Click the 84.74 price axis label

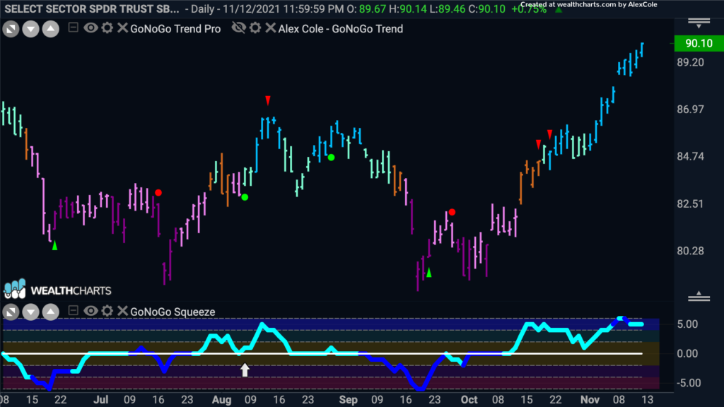[690, 156]
